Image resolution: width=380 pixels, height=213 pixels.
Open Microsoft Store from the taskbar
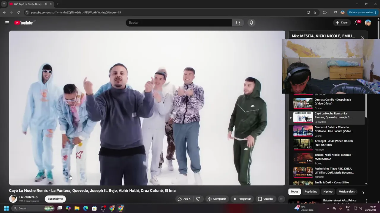(94, 208)
